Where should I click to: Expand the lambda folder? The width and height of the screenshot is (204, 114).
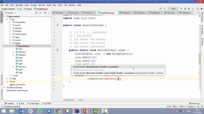click(10, 31)
